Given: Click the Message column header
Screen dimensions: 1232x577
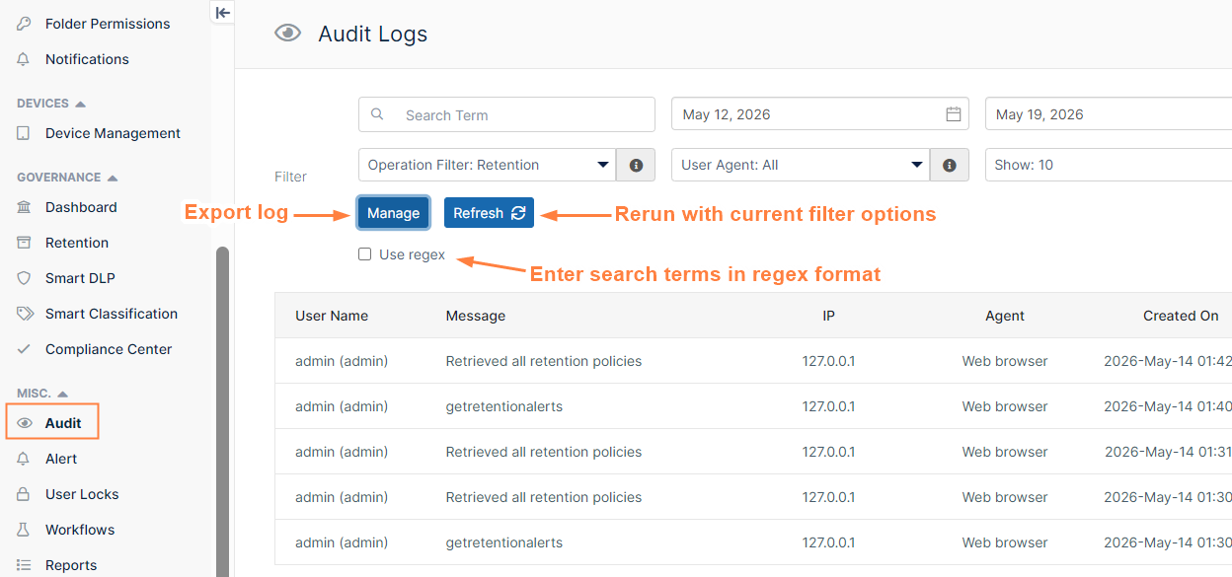Looking at the screenshot, I should tap(476, 316).
